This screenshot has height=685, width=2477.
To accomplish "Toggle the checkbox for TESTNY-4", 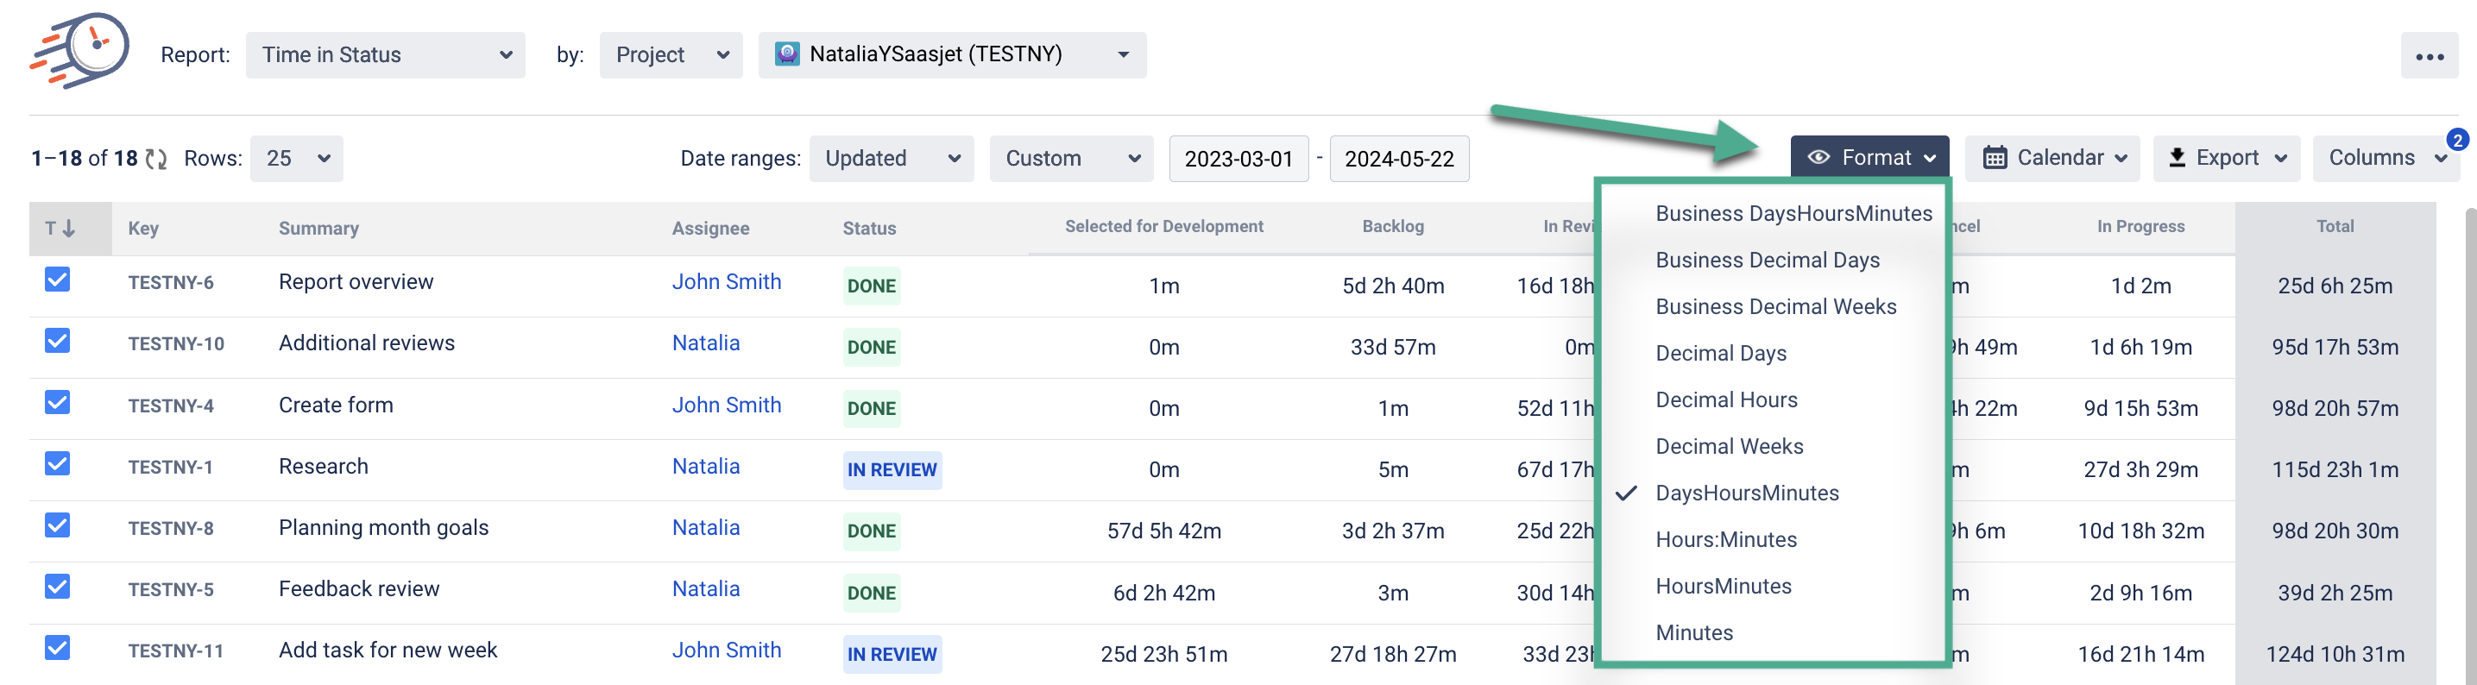I will (58, 403).
